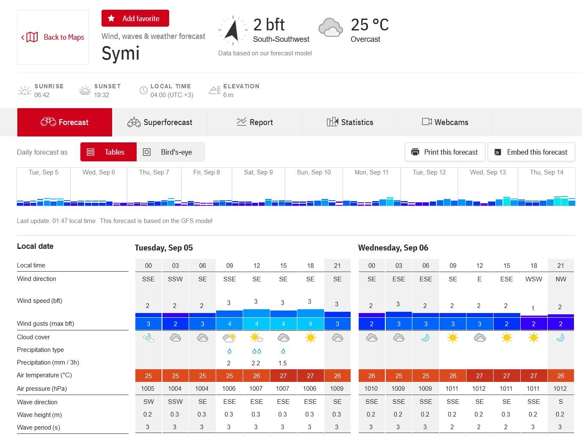Jump to Thu, Sep 14 in the timeline
The height and width of the screenshot is (444, 582).
point(546,186)
